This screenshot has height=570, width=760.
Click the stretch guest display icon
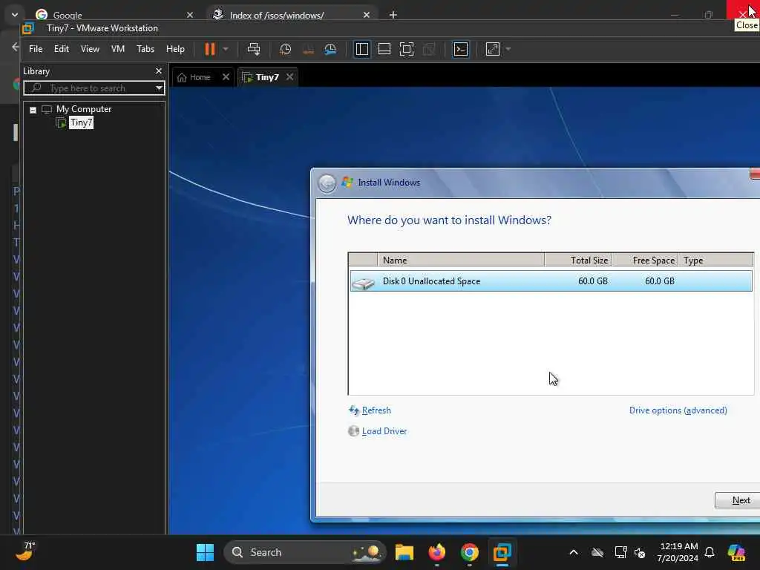[x=493, y=49]
